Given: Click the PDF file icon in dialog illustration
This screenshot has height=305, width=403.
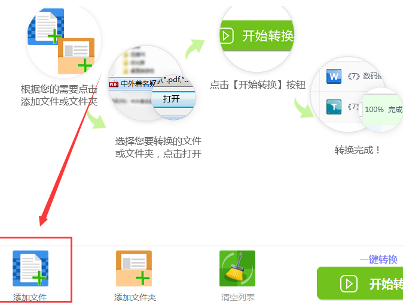Looking at the screenshot, I should (x=114, y=84).
